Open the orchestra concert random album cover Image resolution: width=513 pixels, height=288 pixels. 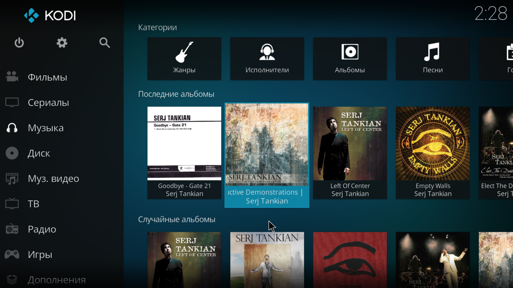point(433,260)
